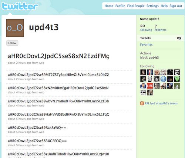Open the New York Times avatar in Following
The image size is (185, 158).
pos(177,72)
